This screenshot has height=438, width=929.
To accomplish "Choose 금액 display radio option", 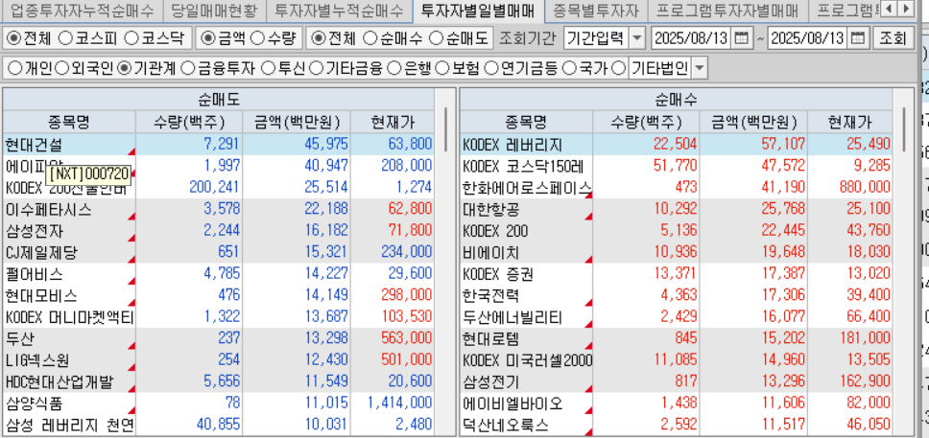I will click(x=208, y=38).
